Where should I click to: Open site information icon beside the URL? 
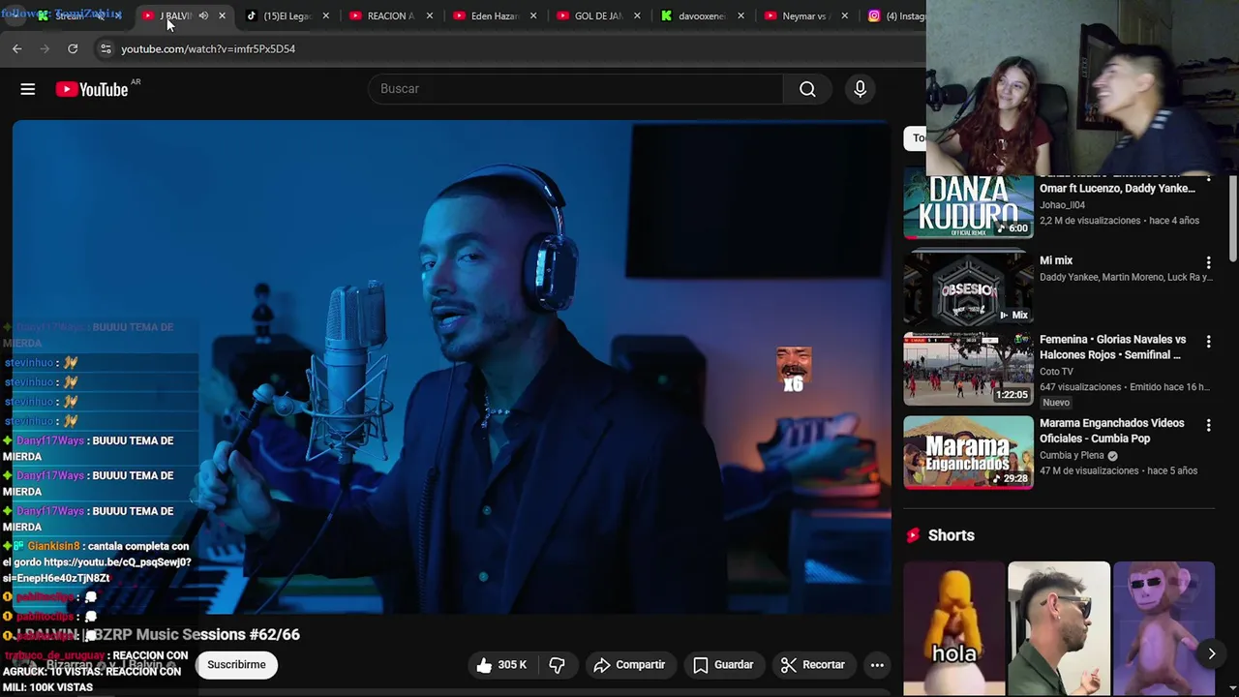[x=106, y=48]
